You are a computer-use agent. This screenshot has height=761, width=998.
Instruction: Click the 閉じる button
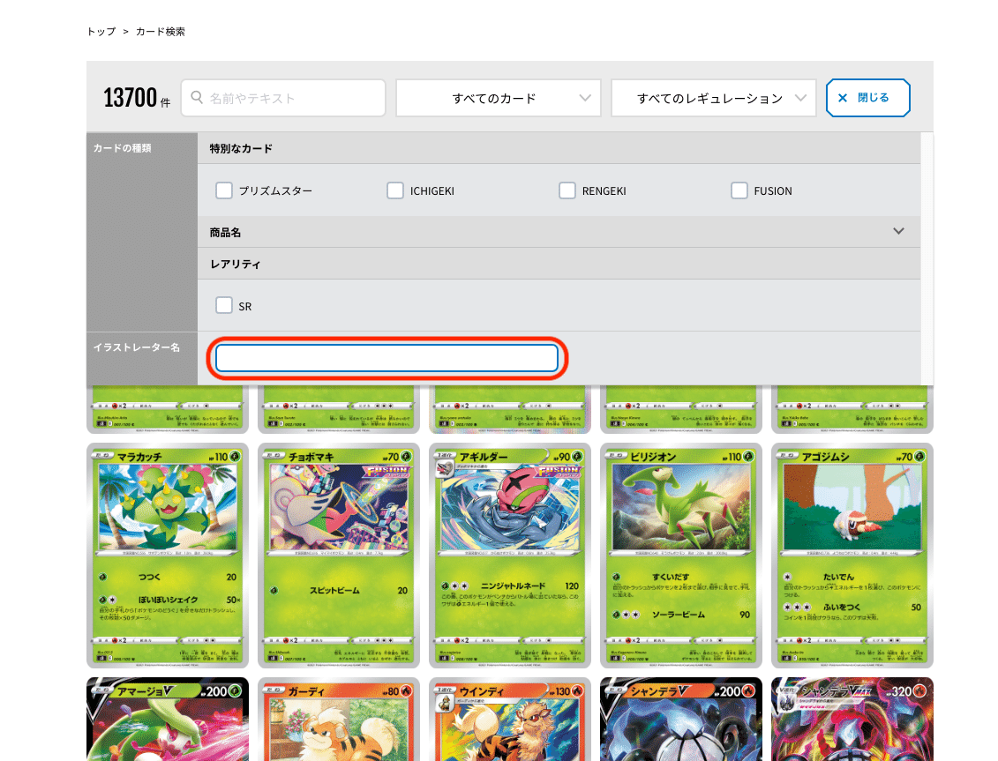[868, 98]
